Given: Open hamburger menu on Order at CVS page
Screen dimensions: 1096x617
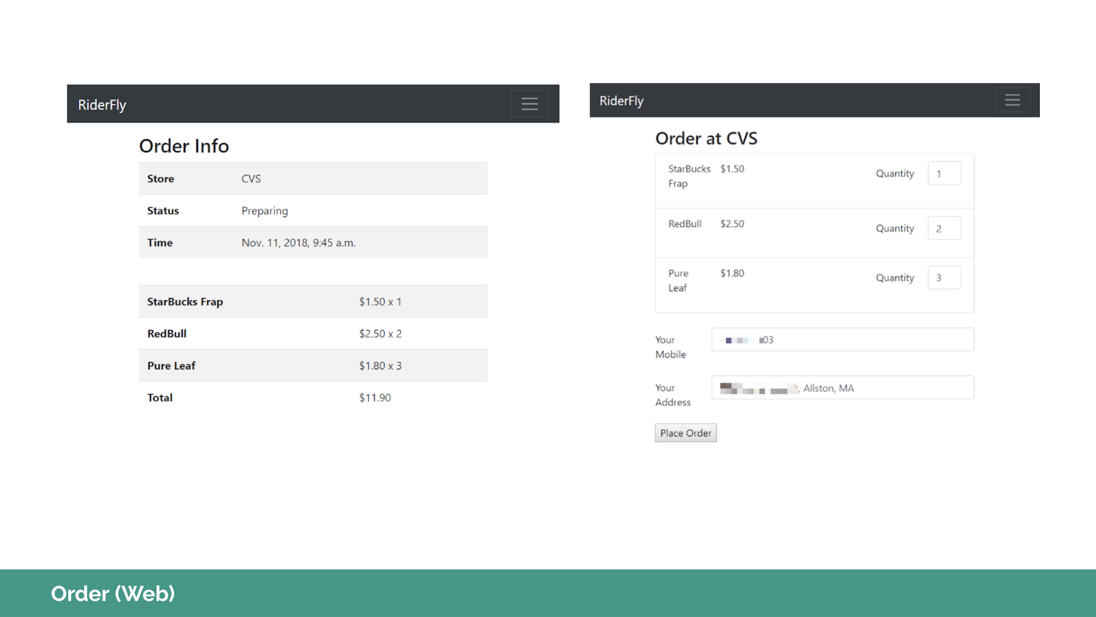Looking at the screenshot, I should 1012,100.
